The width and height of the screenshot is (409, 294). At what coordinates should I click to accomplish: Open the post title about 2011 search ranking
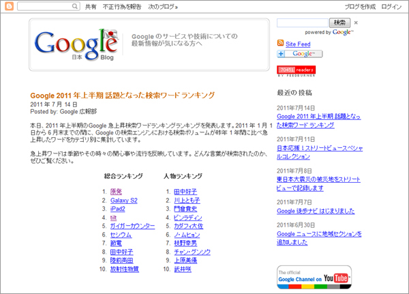pyautogui.click(x=123, y=95)
